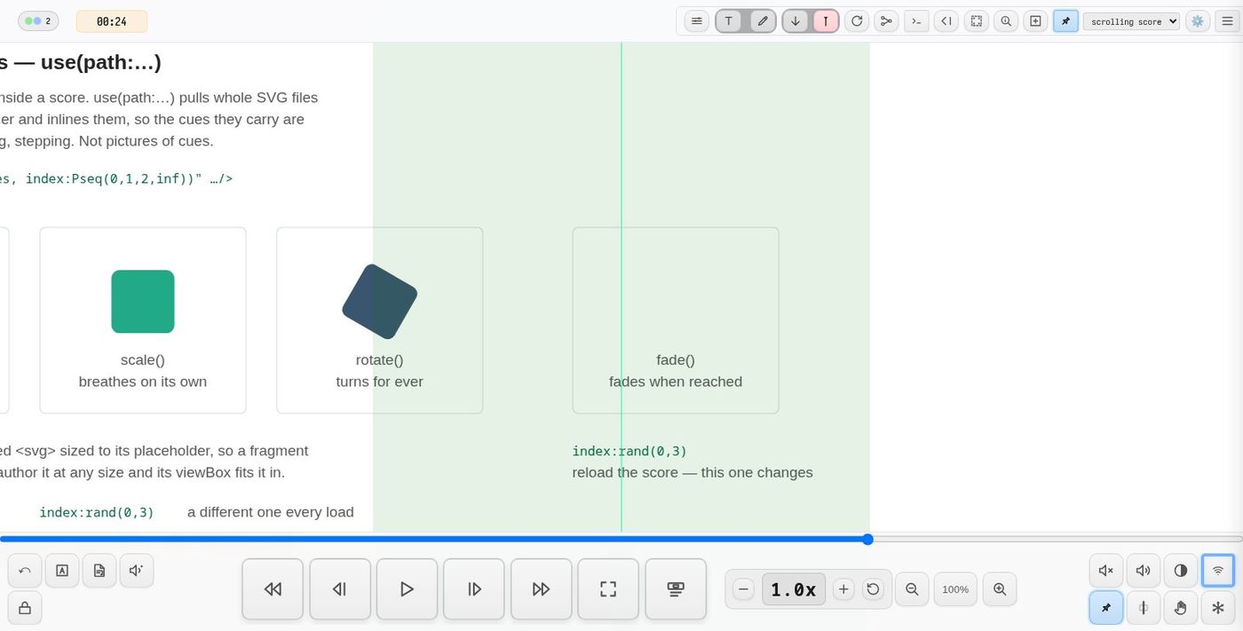Click the add plus-box icon
The image size is (1243, 631).
click(1035, 21)
